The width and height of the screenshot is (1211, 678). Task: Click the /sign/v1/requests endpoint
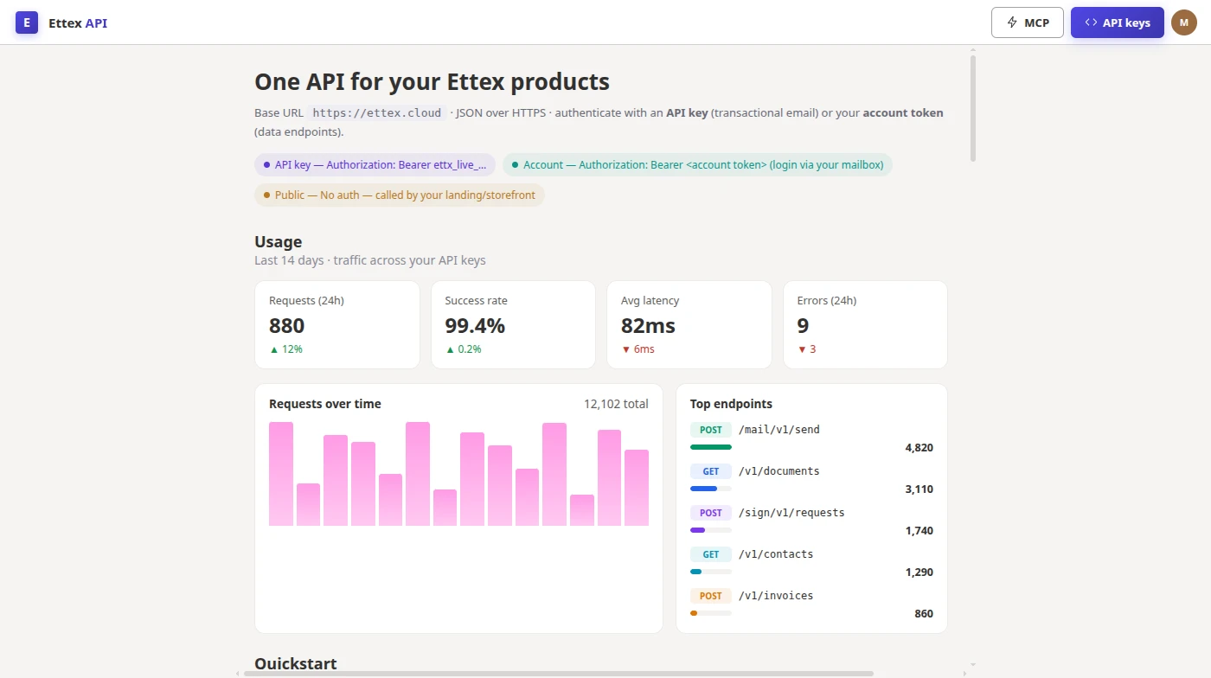(791, 513)
